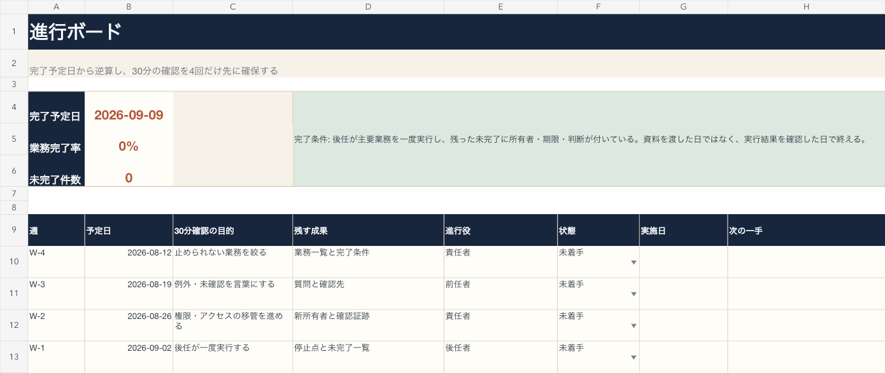885x373 pixels.
Task: Select row 1 header
Action: click(14, 31)
